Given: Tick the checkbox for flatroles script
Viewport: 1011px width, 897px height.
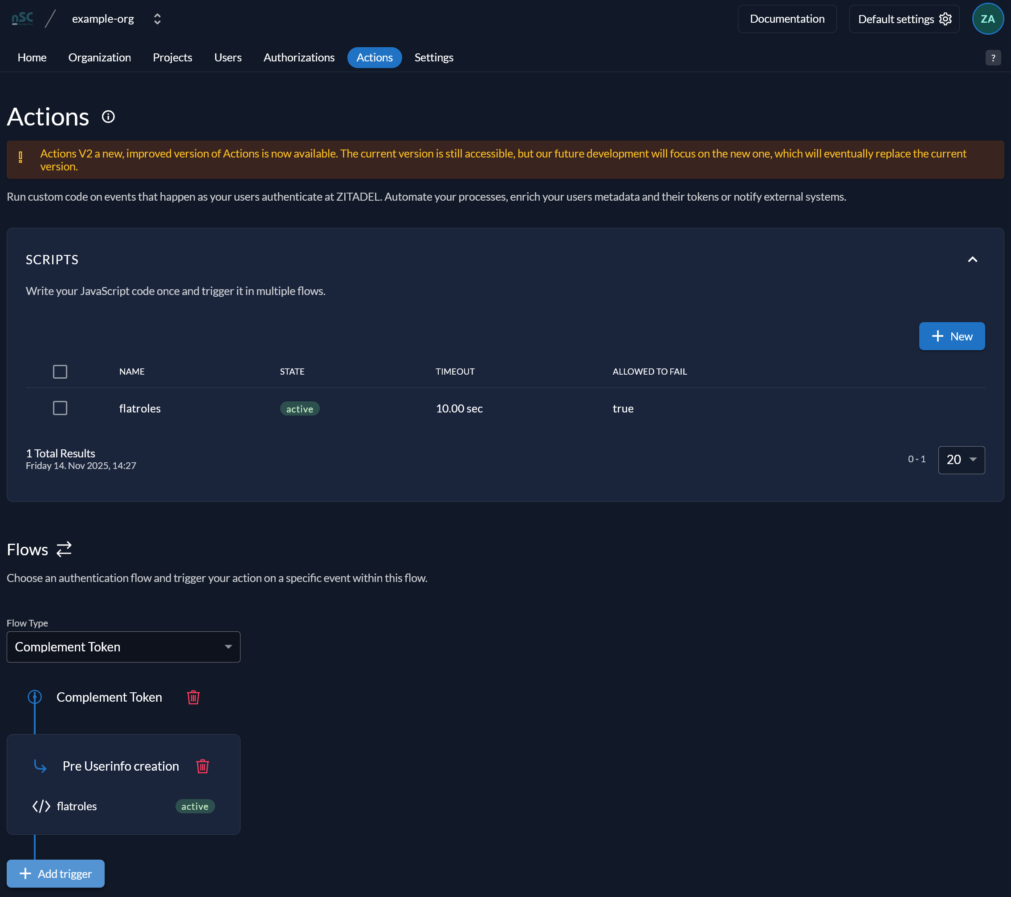Looking at the screenshot, I should [x=60, y=408].
